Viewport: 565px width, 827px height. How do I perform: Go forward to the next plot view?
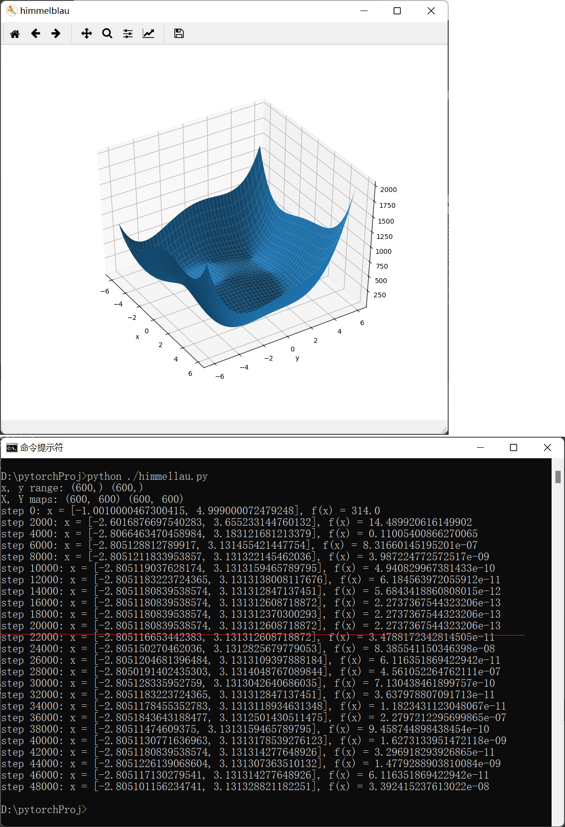[x=56, y=34]
